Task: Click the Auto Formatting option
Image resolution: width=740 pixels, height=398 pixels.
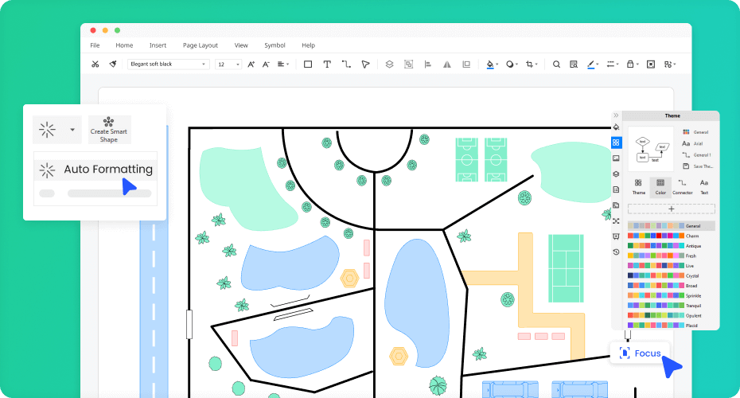Action: 95,169
